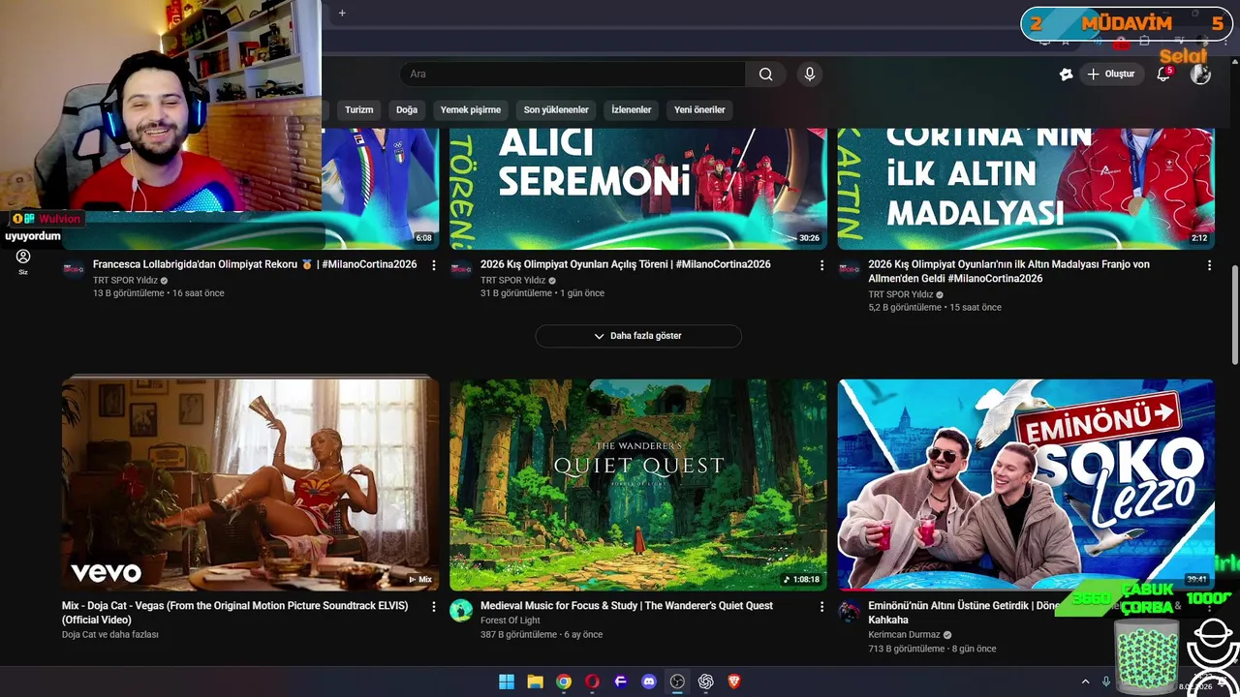1240x697 pixels.
Task: Open File Explorer from taskbar
Action: click(x=535, y=682)
